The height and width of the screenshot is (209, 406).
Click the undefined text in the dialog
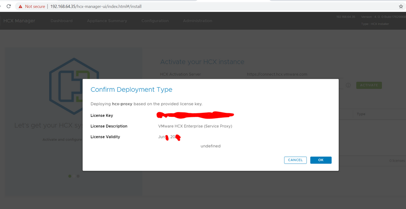click(211, 146)
